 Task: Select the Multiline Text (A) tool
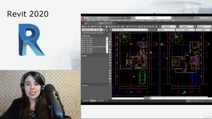pos(110,81)
